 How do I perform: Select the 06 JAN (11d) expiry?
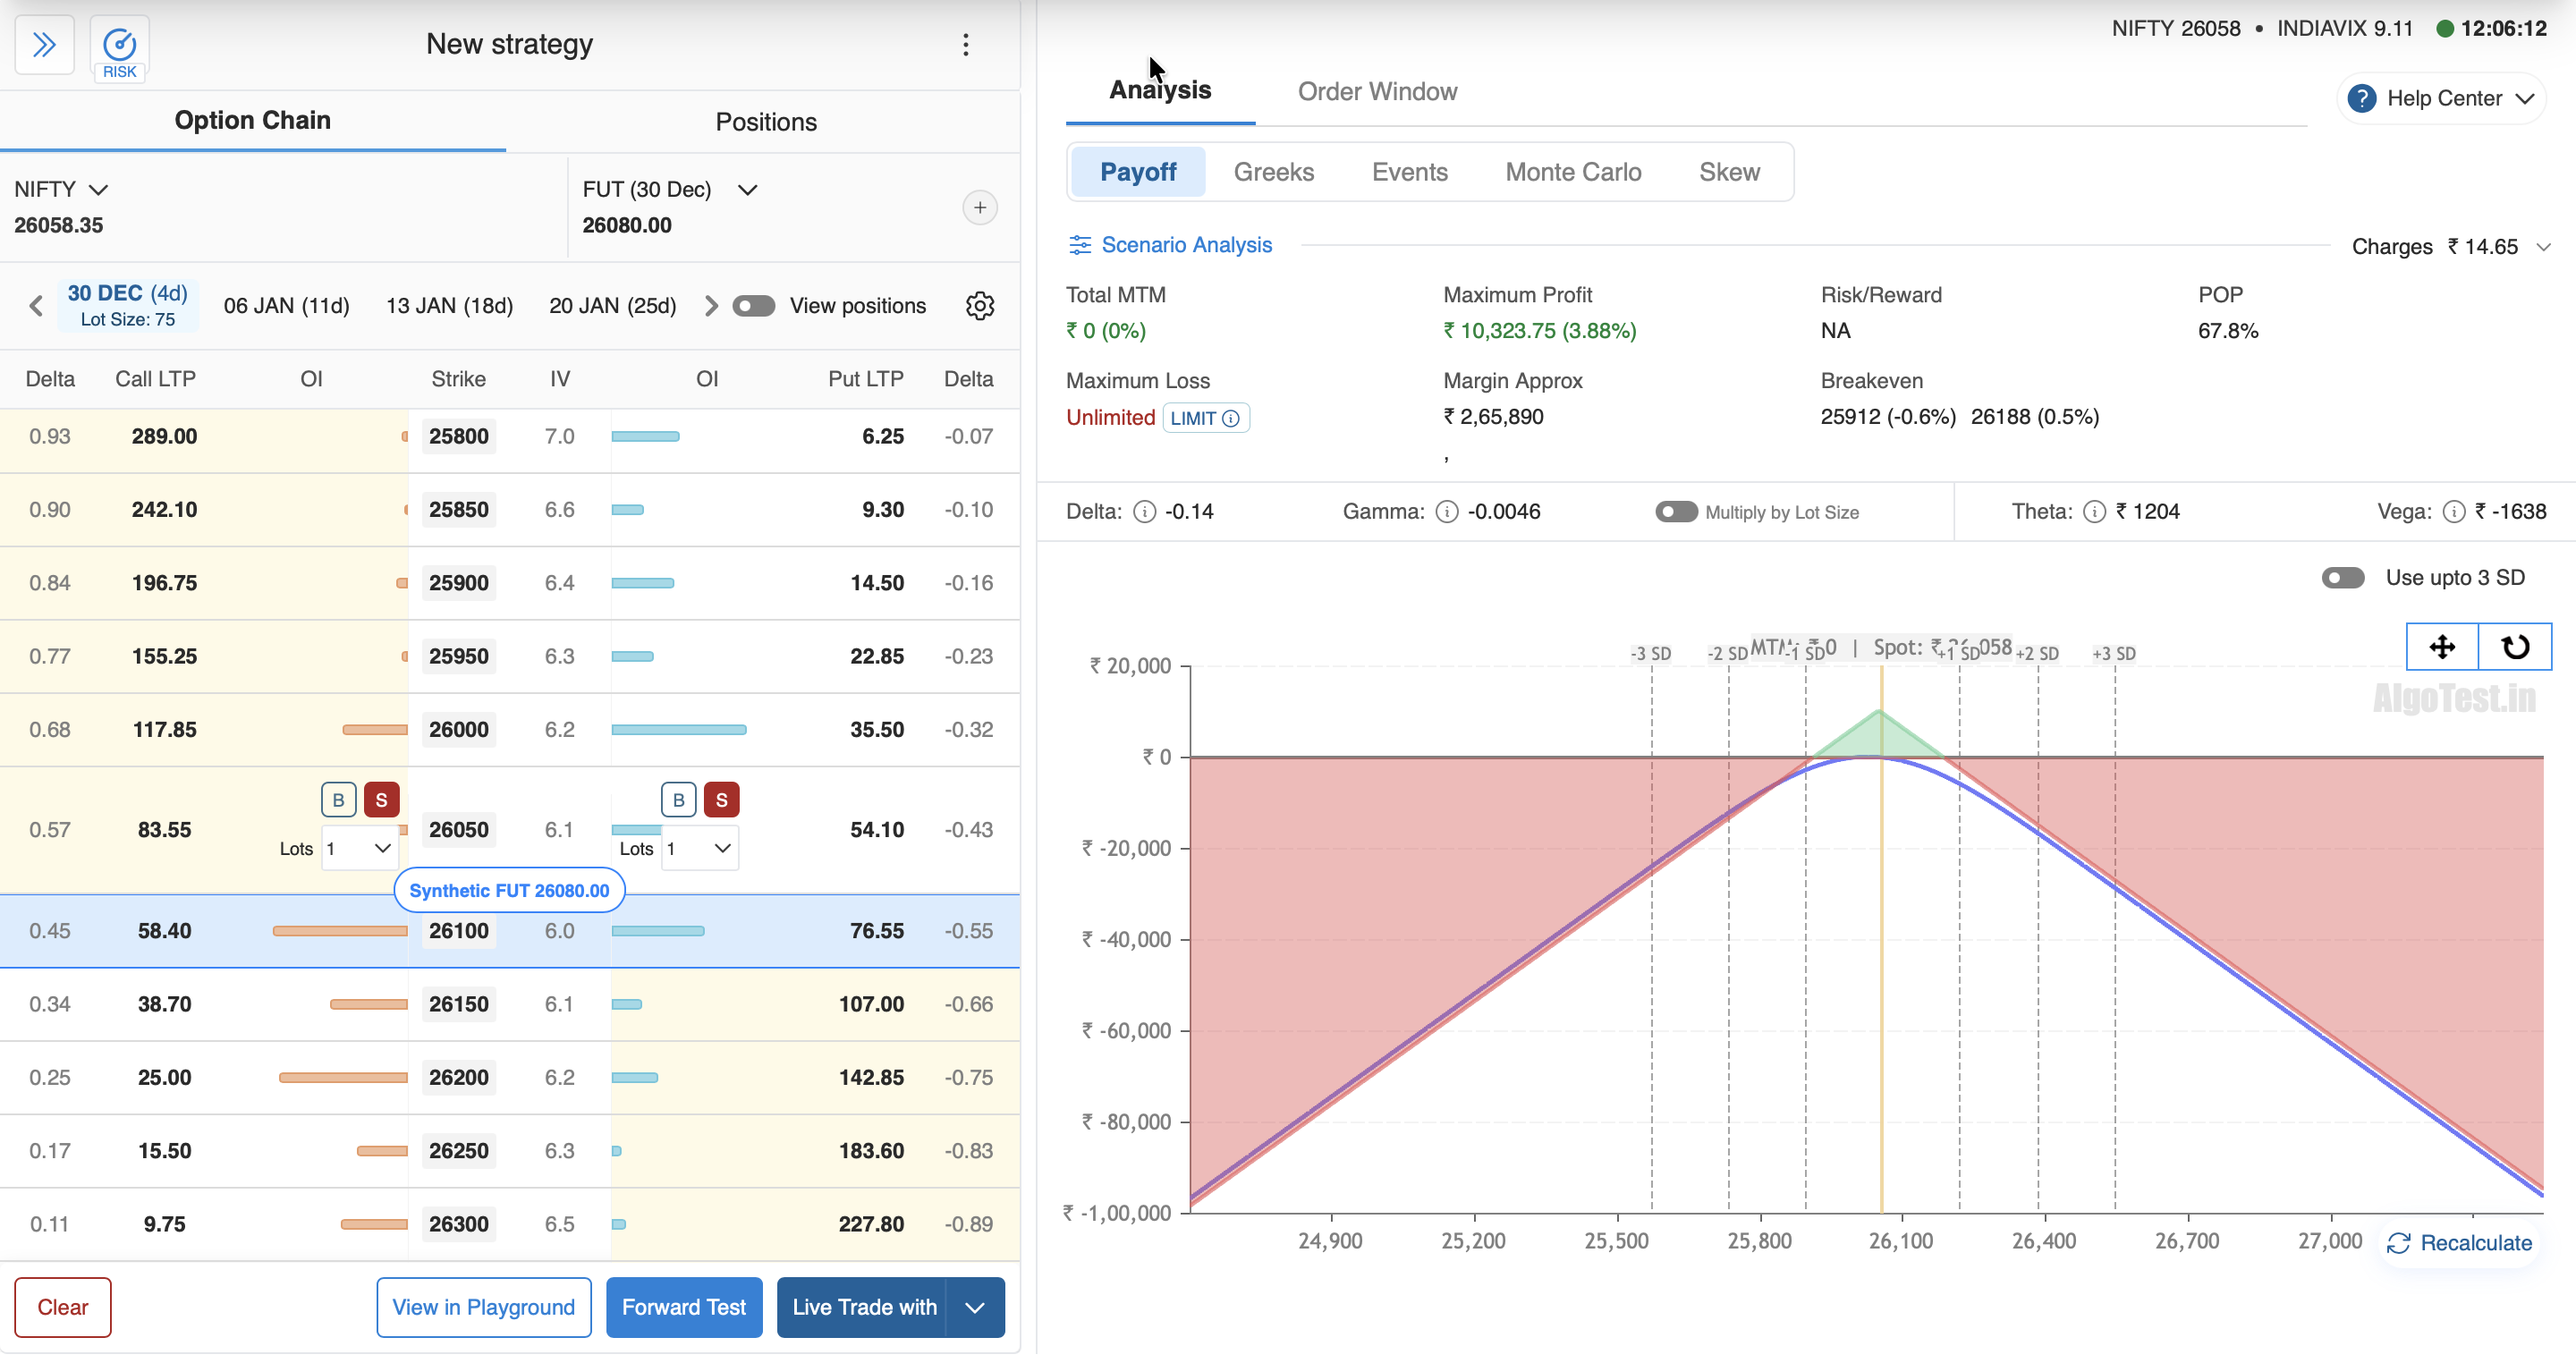[286, 306]
